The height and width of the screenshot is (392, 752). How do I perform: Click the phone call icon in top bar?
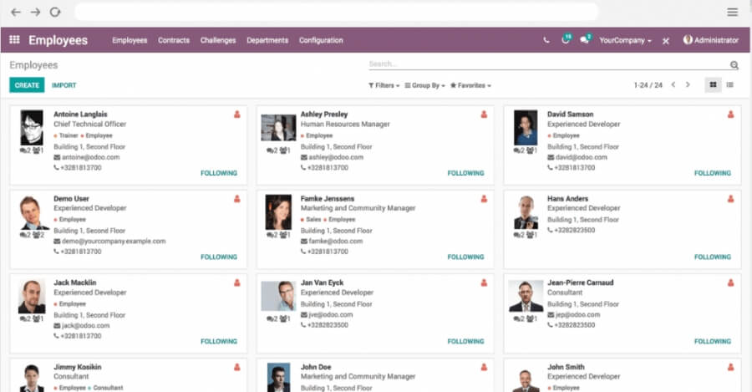coord(546,40)
